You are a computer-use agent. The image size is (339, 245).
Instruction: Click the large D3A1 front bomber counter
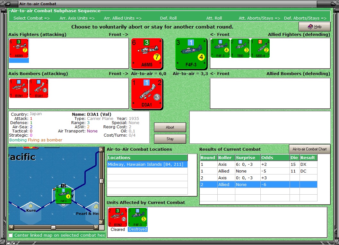[147, 94]
